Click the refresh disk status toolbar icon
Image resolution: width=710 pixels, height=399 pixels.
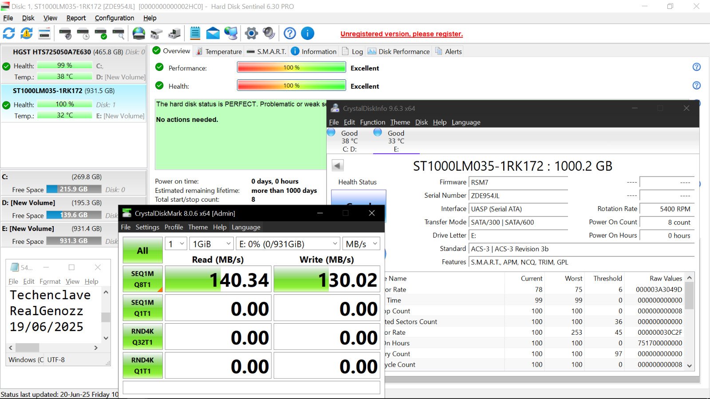(x=9, y=33)
